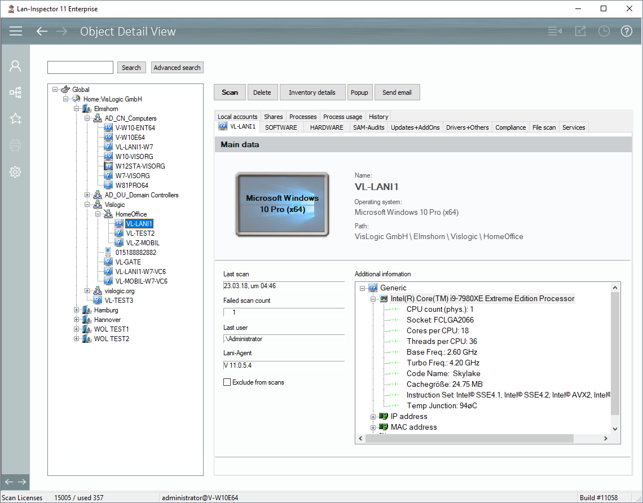The width and height of the screenshot is (643, 503).
Task: Select VL-TEST2 in the tree
Action: point(140,233)
